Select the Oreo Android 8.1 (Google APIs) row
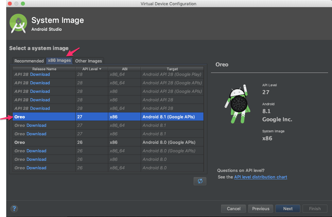Viewport: 332px width, 217px height. [x=108, y=117]
